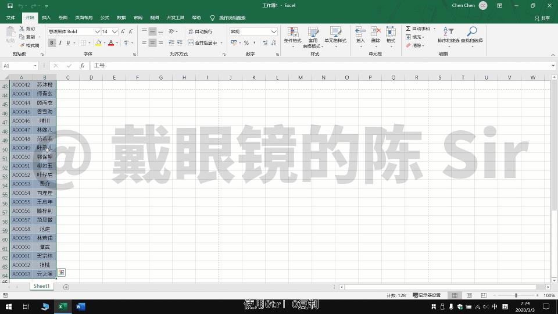
Task: Toggle right text alignment
Action: (x=160, y=42)
